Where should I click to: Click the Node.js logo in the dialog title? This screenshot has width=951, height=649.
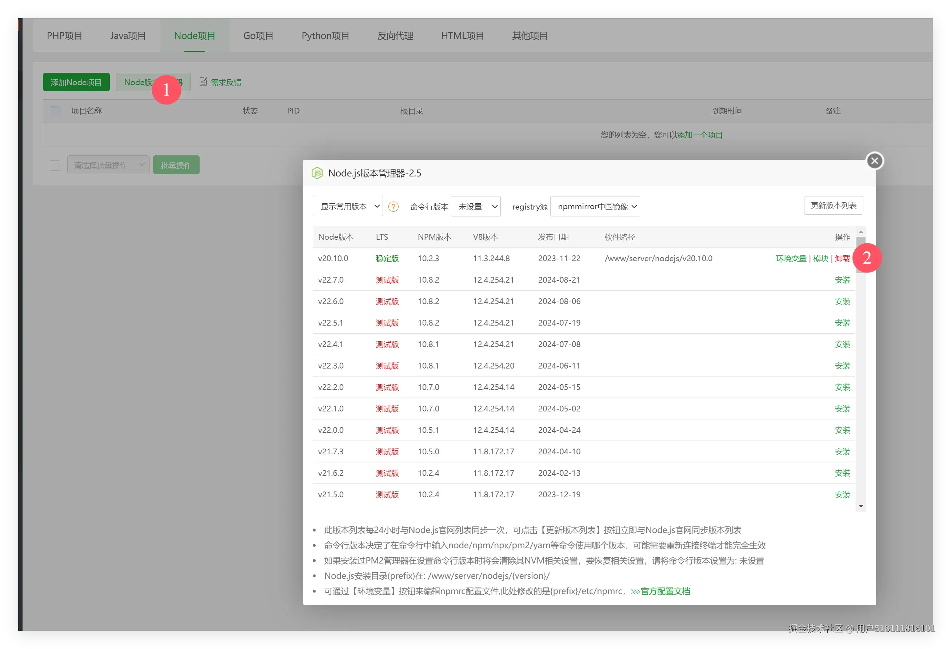coord(317,173)
